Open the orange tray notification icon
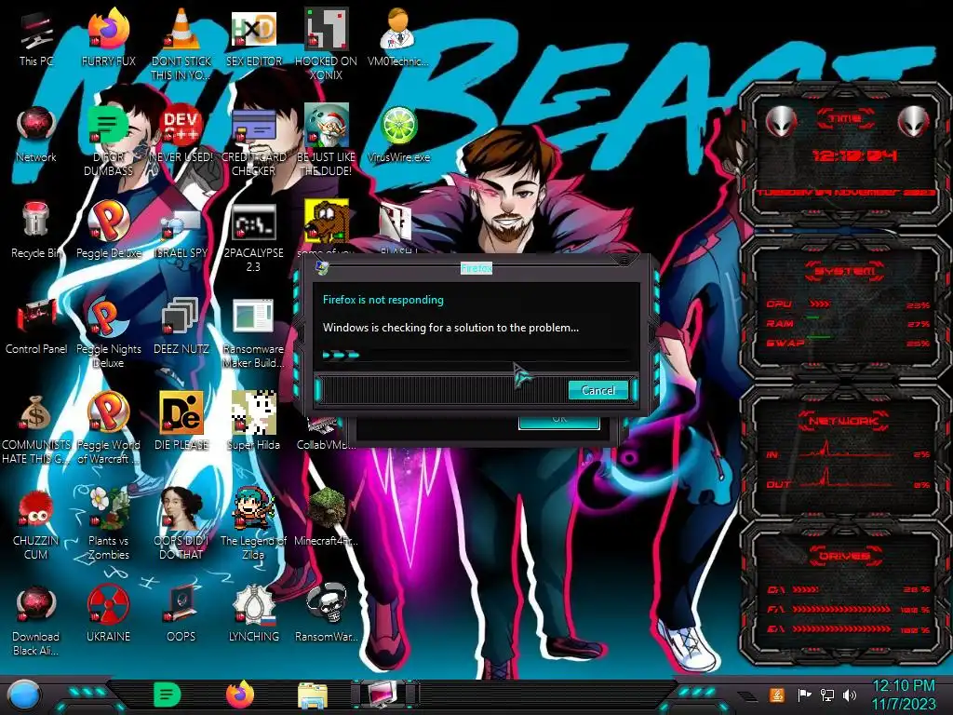Image resolution: width=953 pixels, height=715 pixels. click(777, 695)
